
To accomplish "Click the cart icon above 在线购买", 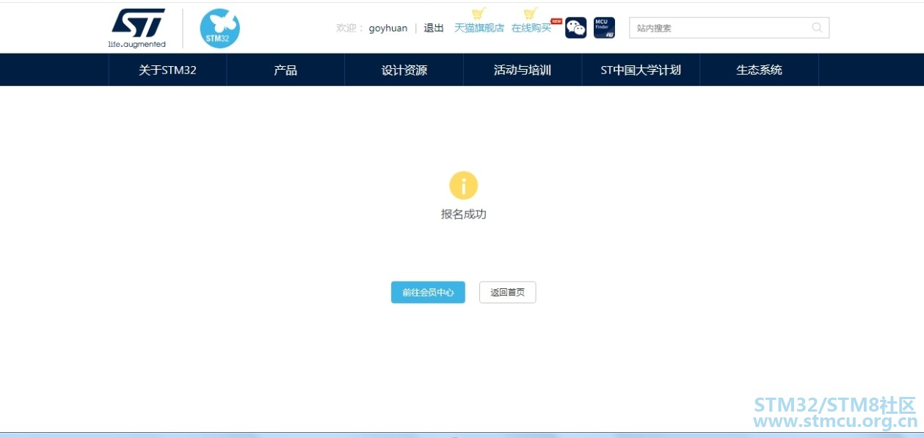I will click(531, 13).
